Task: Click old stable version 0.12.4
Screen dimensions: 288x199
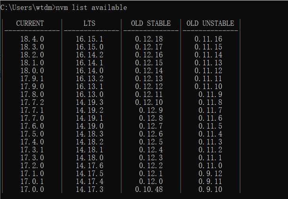Action: (x=151, y=150)
